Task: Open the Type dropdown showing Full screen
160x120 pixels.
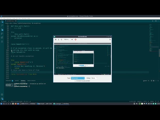Action: point(78,78)
